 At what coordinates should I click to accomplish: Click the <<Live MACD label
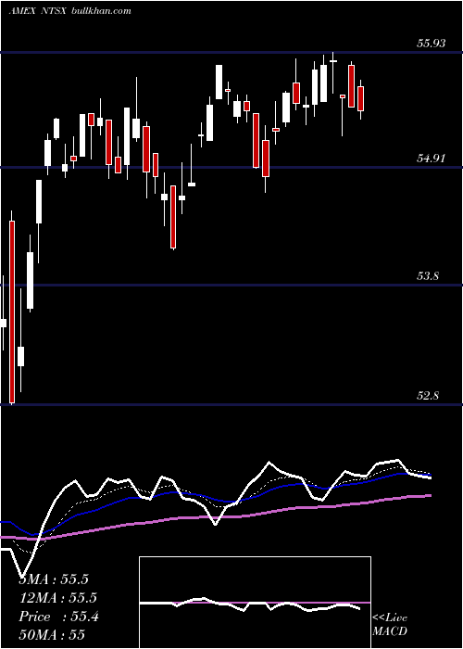[390, 624]
